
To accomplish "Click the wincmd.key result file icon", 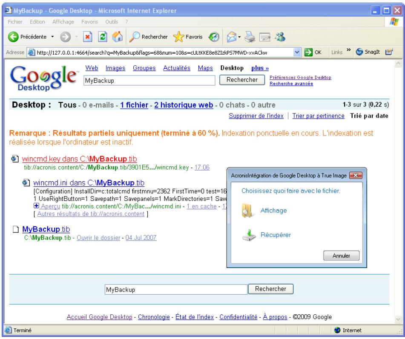I will point(15,159).
